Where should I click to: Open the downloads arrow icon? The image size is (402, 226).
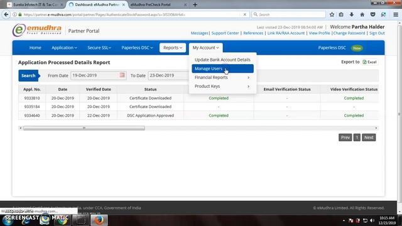(352, 14)
